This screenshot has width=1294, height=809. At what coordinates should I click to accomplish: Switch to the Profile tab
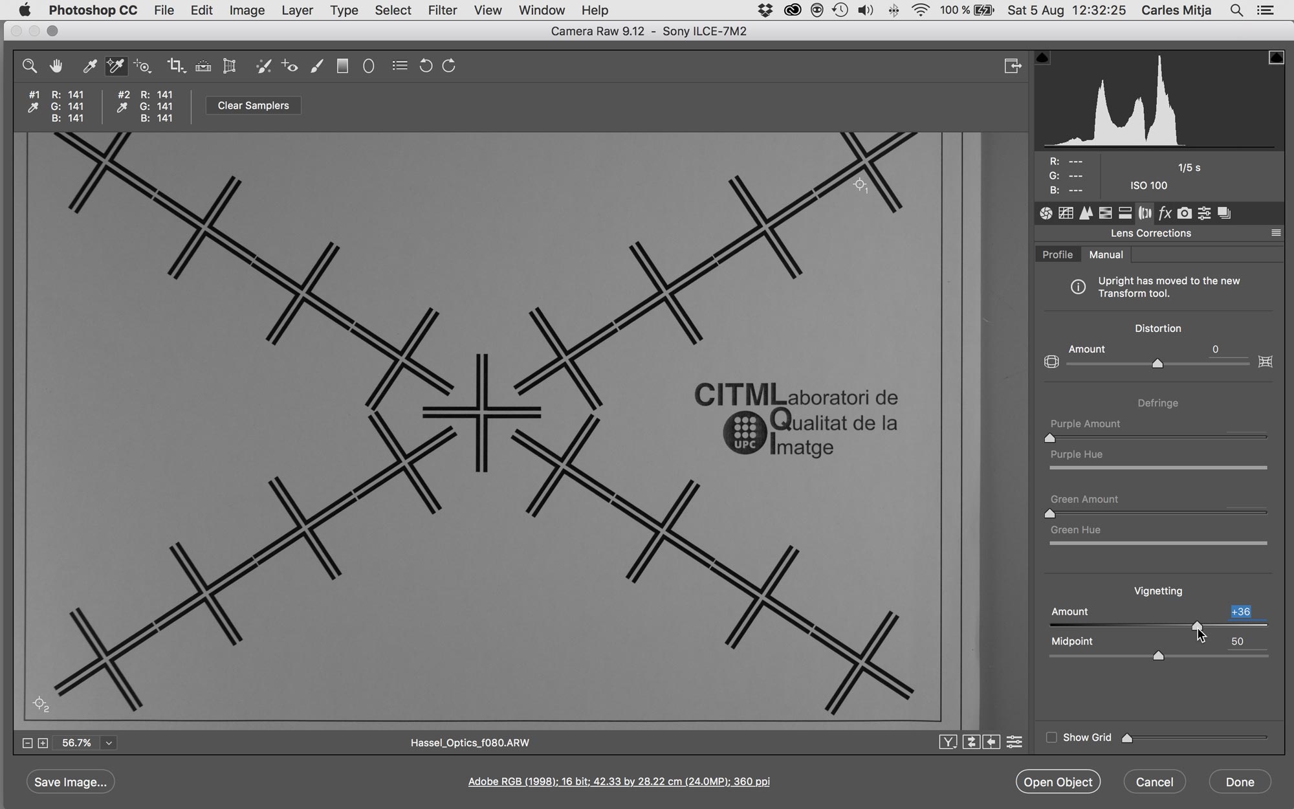[x=1057, y=254]
